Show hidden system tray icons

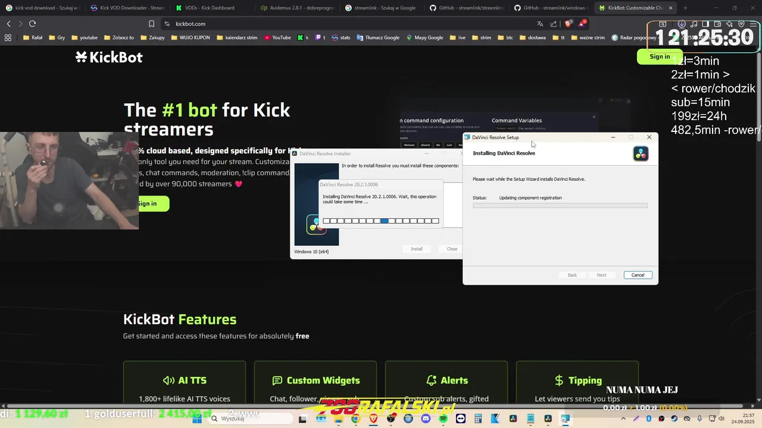[x=623, y=419]
